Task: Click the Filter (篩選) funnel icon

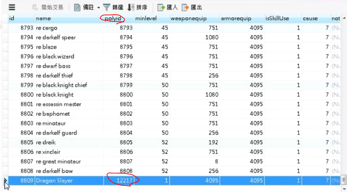Action: 107,7
